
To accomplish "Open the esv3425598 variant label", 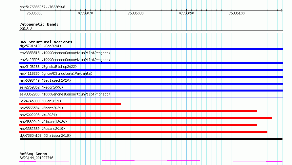I will [x=65, y=60].
